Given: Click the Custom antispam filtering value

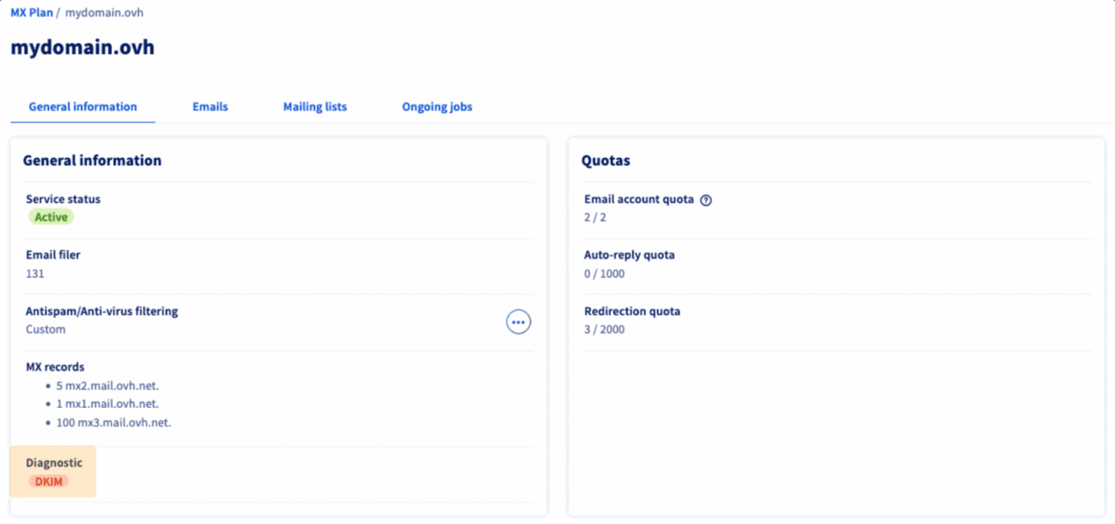Looking at the screenshot, I should (45, 329).
